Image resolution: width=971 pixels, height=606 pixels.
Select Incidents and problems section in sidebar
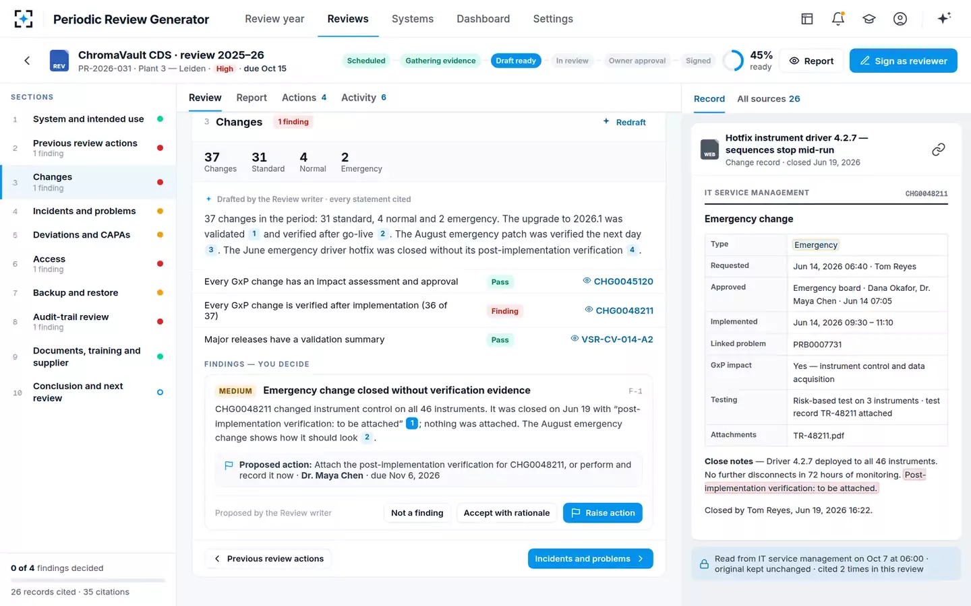pyautogui.click(x=88, y=211)
